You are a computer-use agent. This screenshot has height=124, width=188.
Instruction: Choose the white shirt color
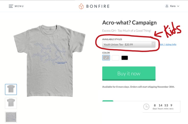[115, 58]
